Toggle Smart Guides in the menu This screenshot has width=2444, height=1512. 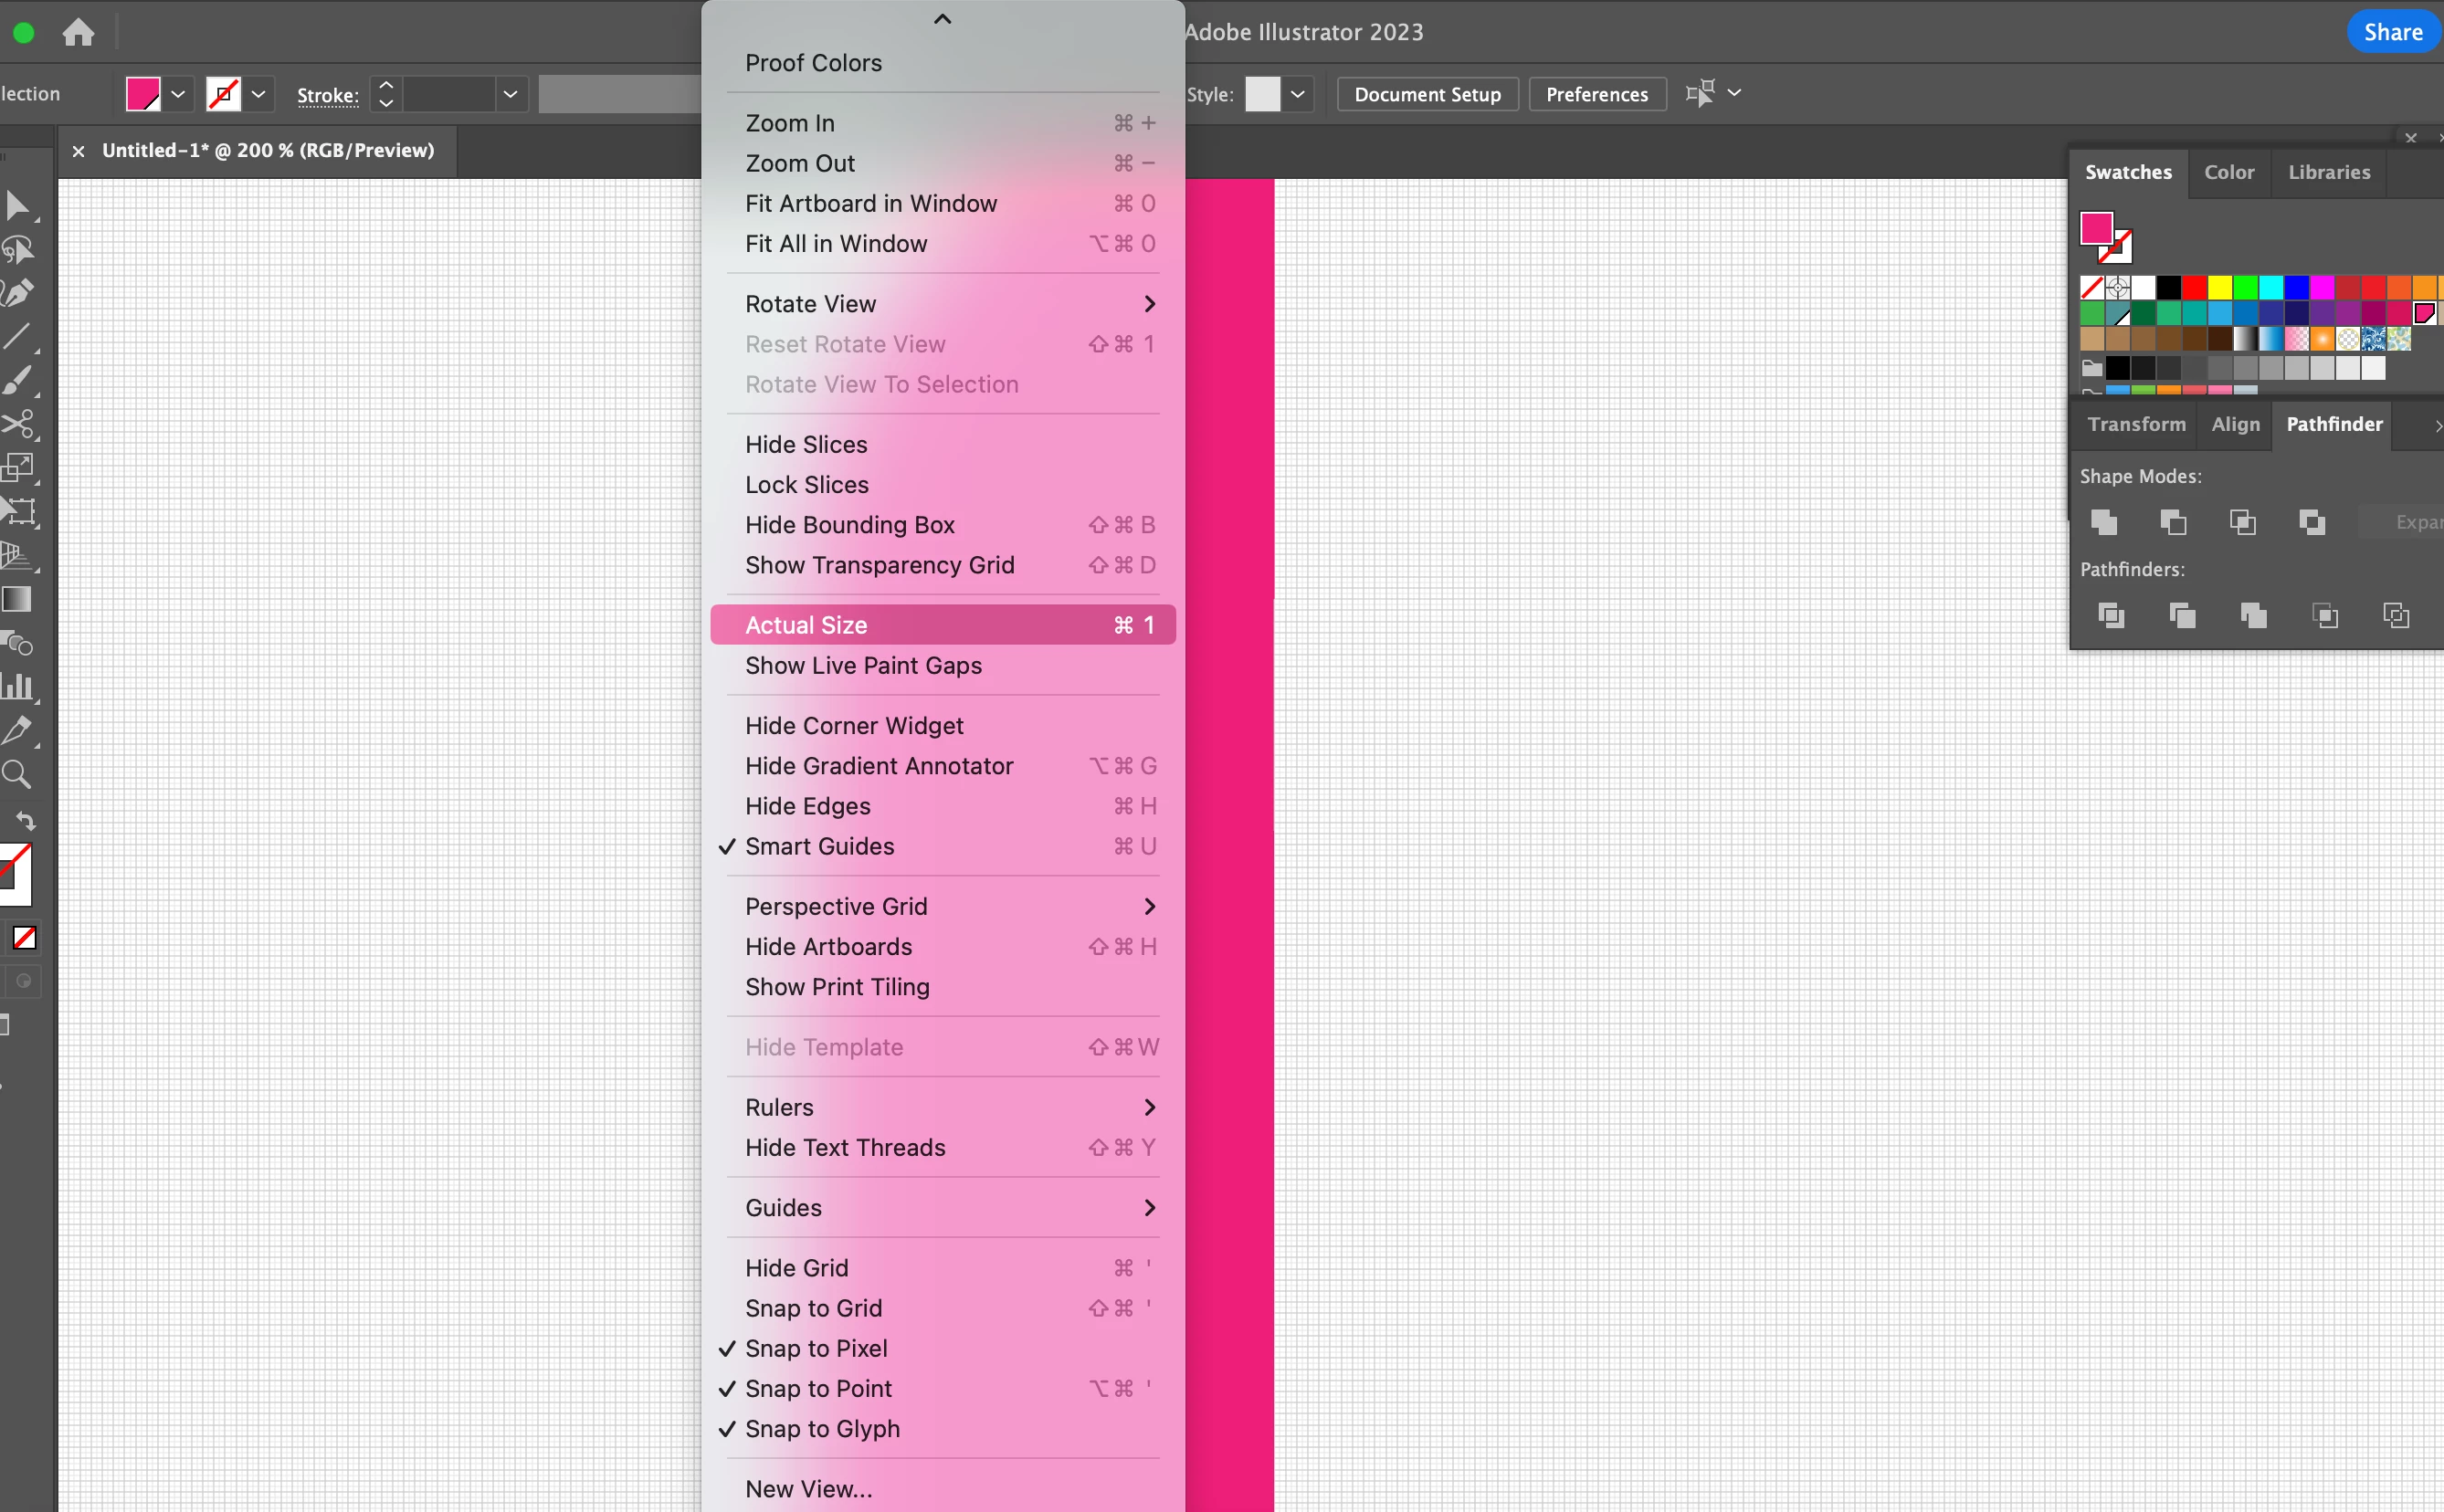[x=819, y=846]
